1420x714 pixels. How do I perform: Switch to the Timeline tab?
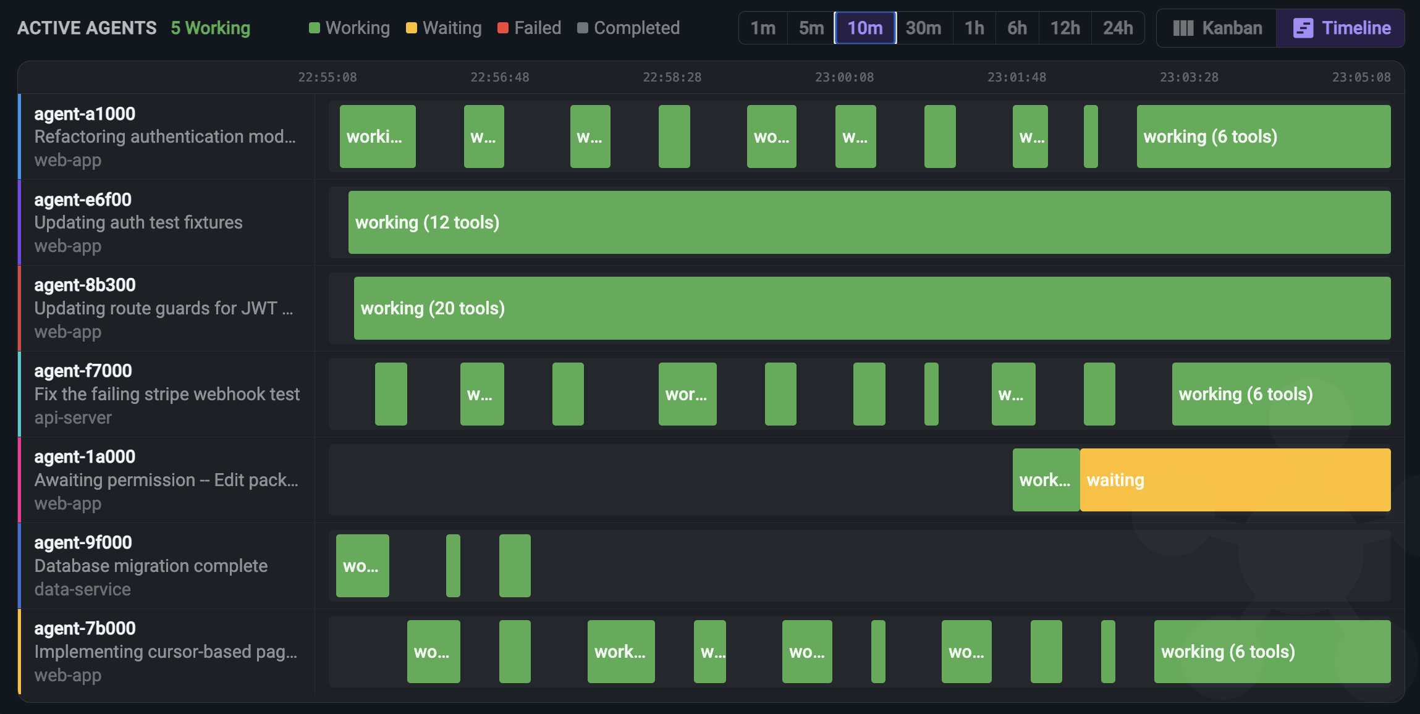click(1340, 28)
